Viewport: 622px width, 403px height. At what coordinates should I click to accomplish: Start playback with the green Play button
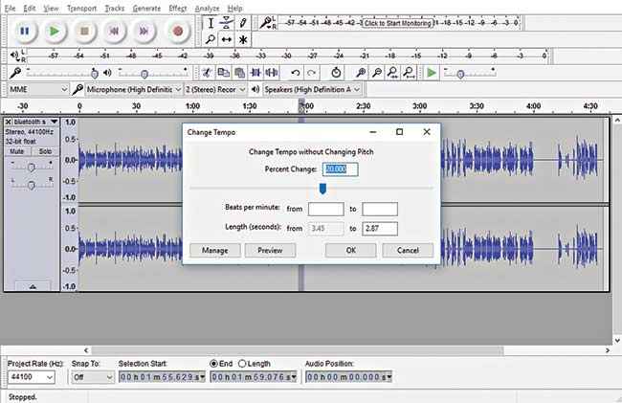click(x=55, y=31)
